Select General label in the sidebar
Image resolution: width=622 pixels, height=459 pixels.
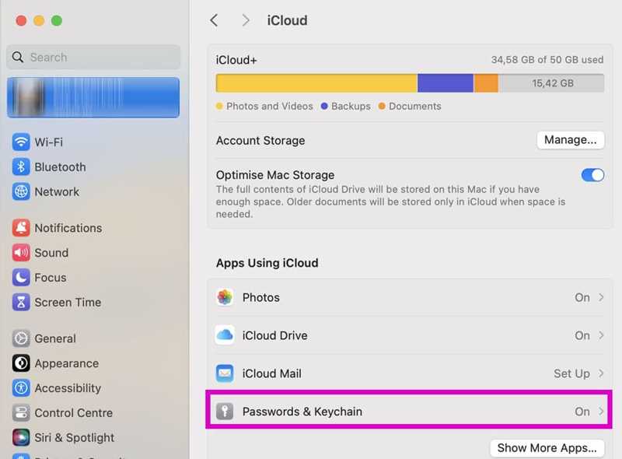coord(55,338)
